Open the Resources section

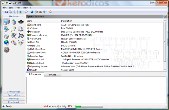click(14, 99)
